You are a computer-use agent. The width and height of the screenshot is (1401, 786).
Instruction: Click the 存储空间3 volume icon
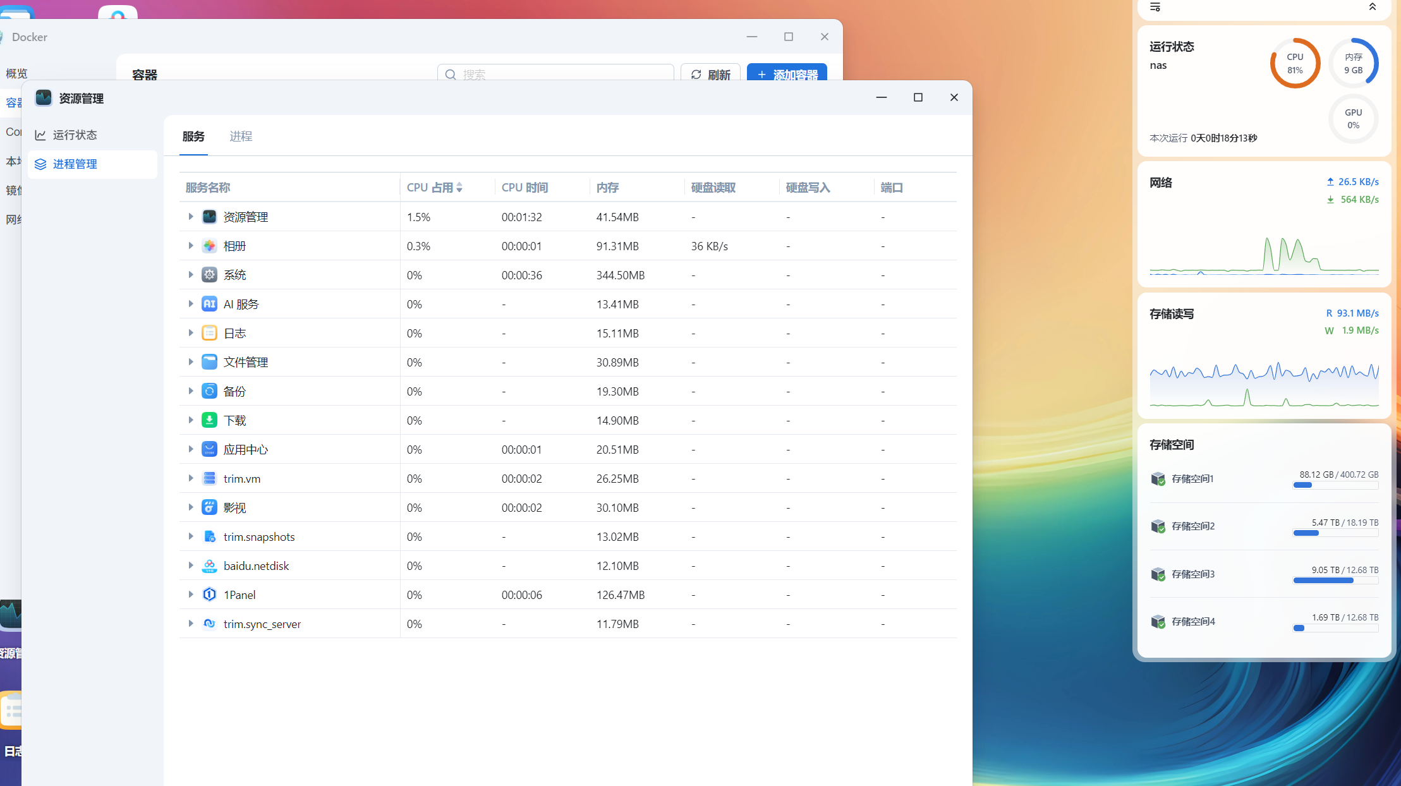coord(1158,574)
